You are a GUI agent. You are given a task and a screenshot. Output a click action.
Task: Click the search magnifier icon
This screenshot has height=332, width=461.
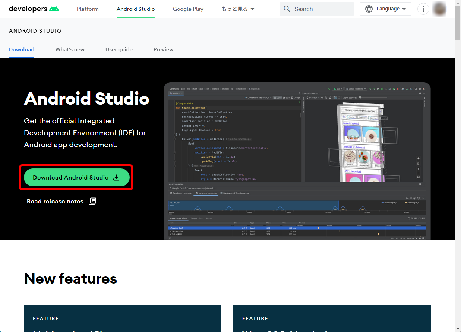pos(287,9)
